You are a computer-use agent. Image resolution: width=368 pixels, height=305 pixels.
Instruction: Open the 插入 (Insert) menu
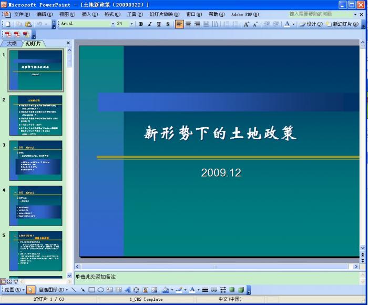coord(89,14)
